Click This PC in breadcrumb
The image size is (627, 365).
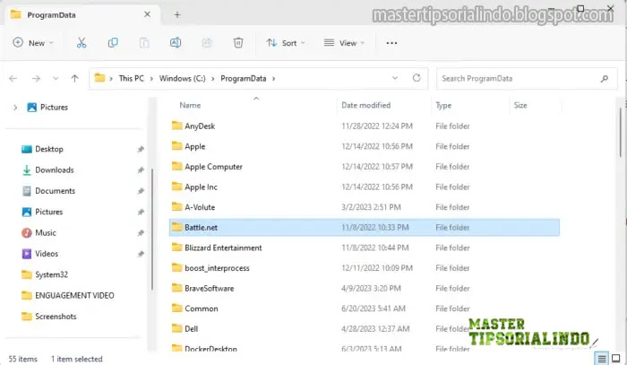[x=131, y=78]
